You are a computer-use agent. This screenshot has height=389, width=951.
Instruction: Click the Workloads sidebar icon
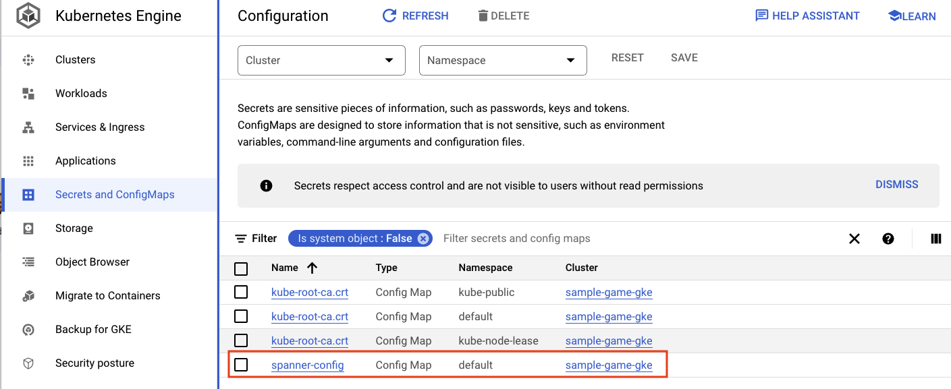pos(28,94)
